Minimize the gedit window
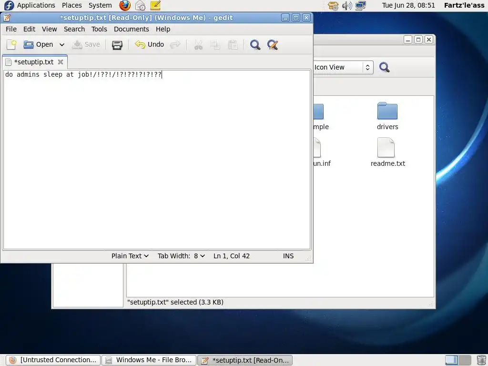Viewport: 488px width, 366px height. pos(285,18)
